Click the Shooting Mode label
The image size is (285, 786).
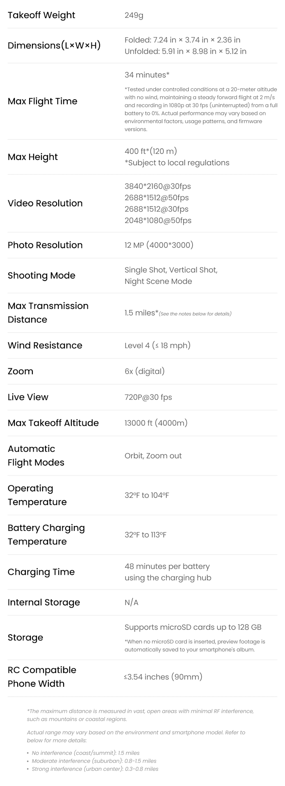coord(41,275)
